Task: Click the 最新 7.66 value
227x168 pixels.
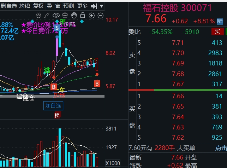Action: point(177,157)
